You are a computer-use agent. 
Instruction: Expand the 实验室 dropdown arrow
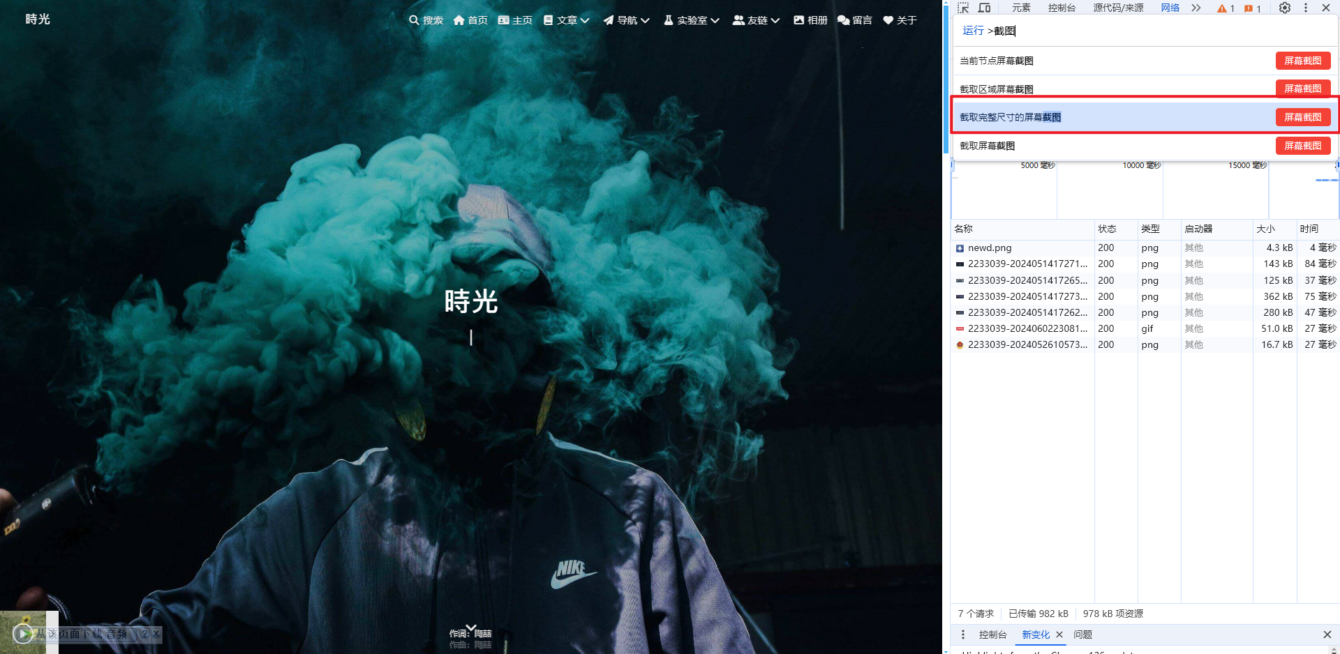point(715,20)
